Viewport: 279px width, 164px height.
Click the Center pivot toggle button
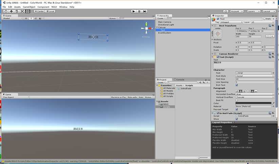pos(39,11)
